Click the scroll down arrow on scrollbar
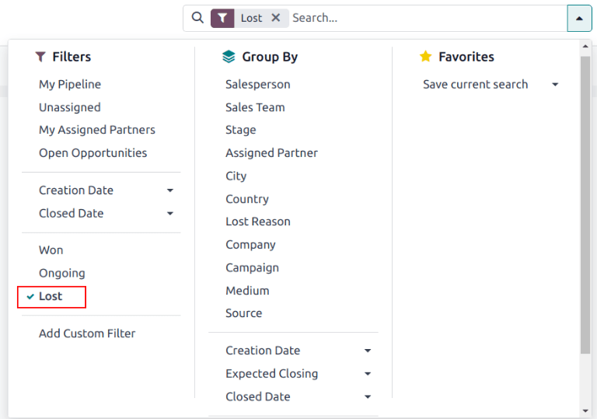The width and height of the screenshot is (597, 419). pos(585,410)
